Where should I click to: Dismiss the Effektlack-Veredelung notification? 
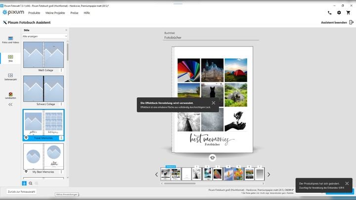pos(214,103)
